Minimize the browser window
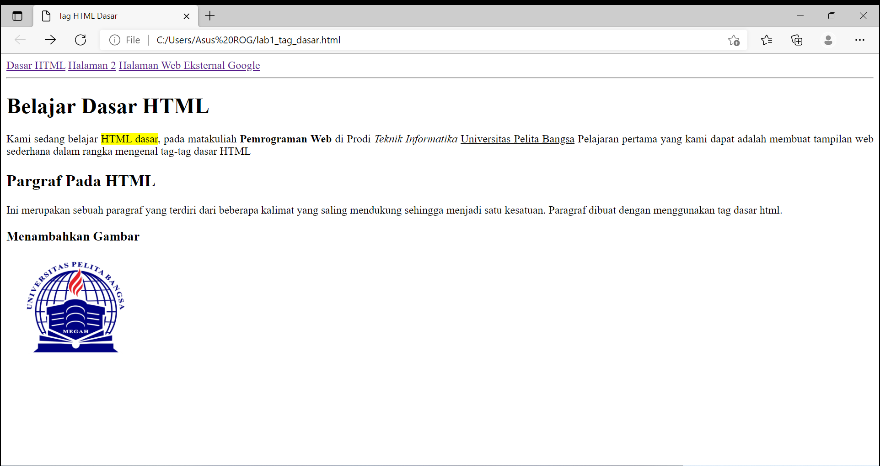 click(800, 16)
